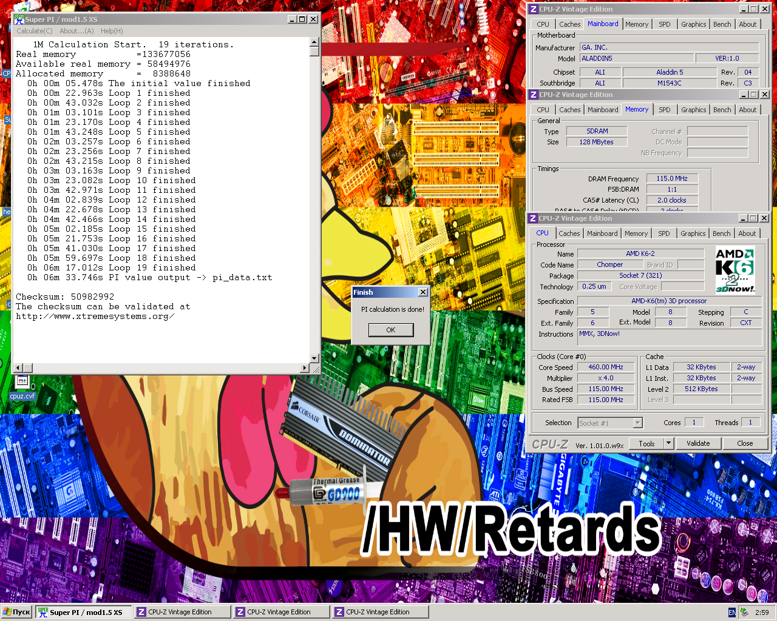This screenshot has height=621, width=777.
Task: Click the xtremesystems.org URL text
Action: [95, 316]
